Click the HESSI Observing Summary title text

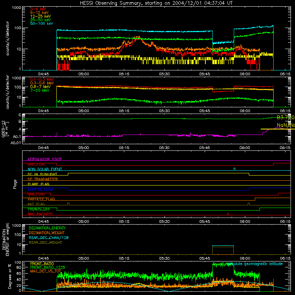[x=156, y=3]
